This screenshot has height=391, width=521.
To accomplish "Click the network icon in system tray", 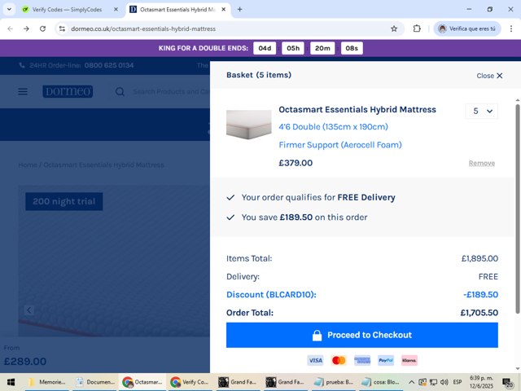I will pyautogui.click(x=433, y=382).
